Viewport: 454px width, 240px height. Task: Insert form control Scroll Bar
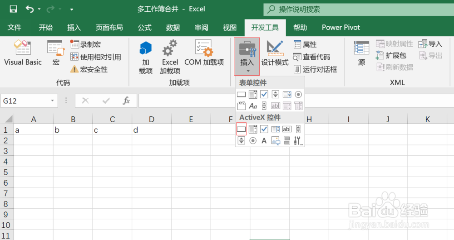264,106
